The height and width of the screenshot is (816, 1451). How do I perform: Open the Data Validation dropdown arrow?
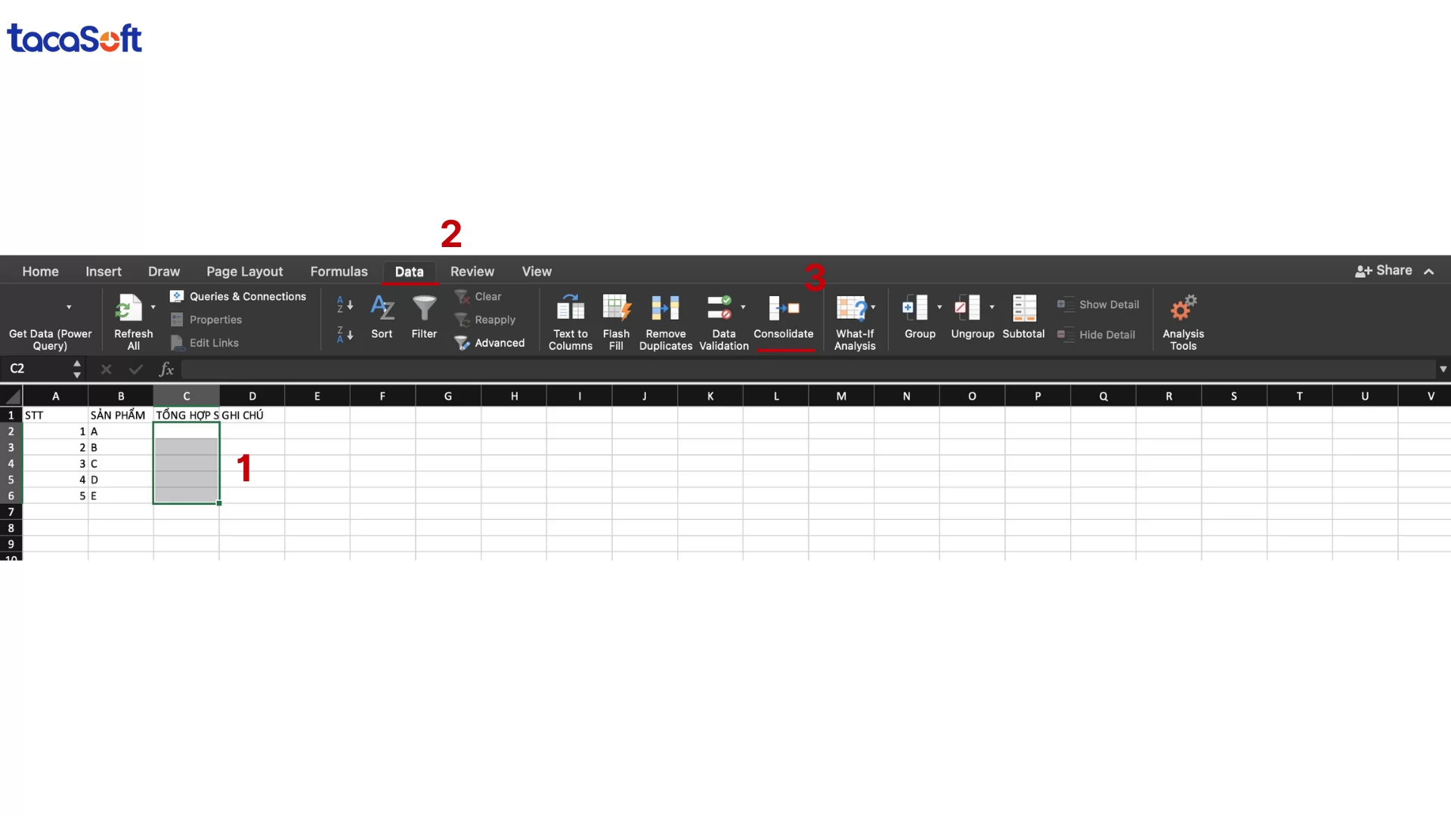pyautogui.click(x=744, y=308)
